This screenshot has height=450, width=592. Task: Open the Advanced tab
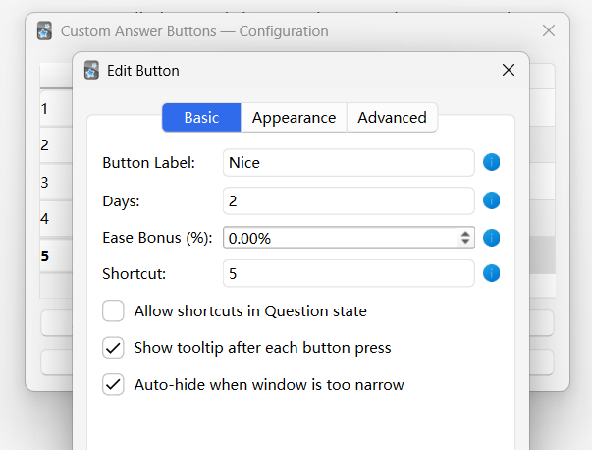[x=392, y=118]
